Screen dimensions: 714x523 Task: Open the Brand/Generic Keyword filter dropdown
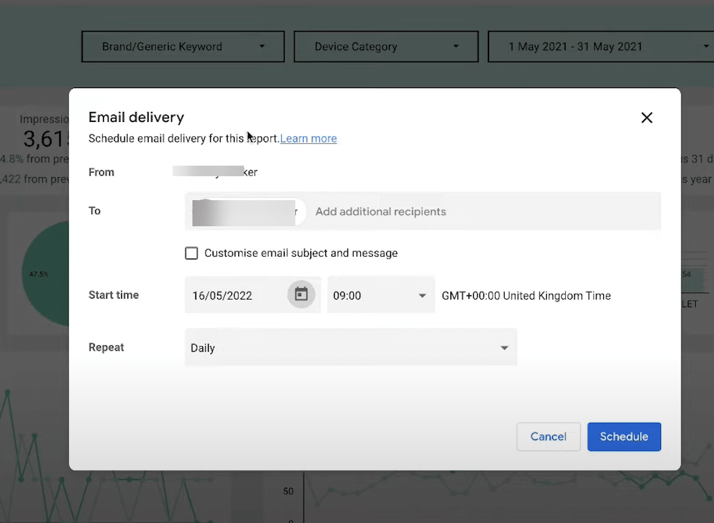pyautogui.click(x=183, y=47)
